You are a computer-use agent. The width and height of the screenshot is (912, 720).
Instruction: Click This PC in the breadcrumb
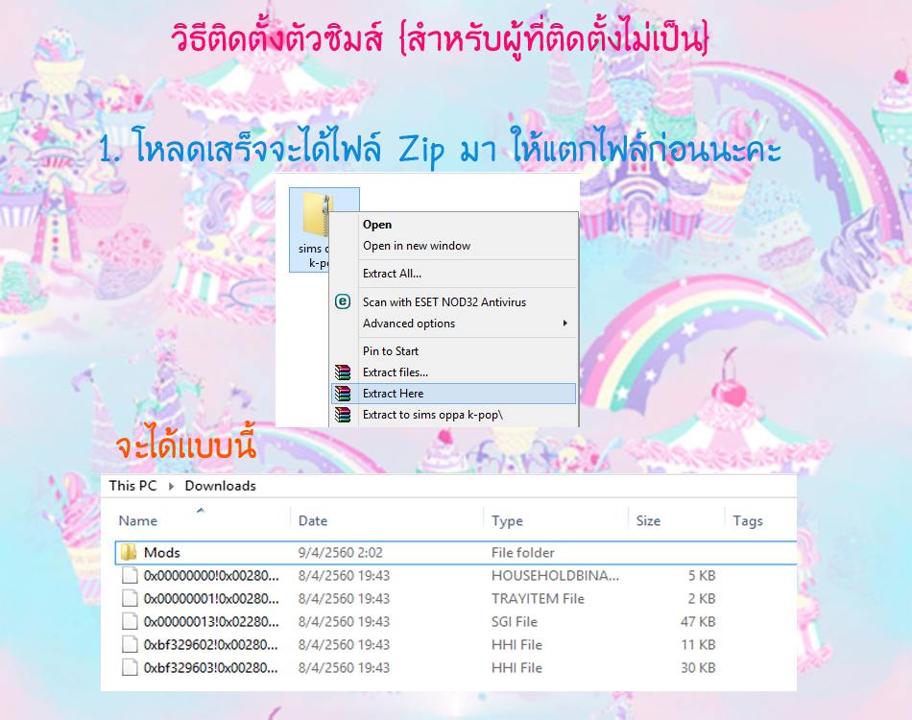tap(132, 486)
